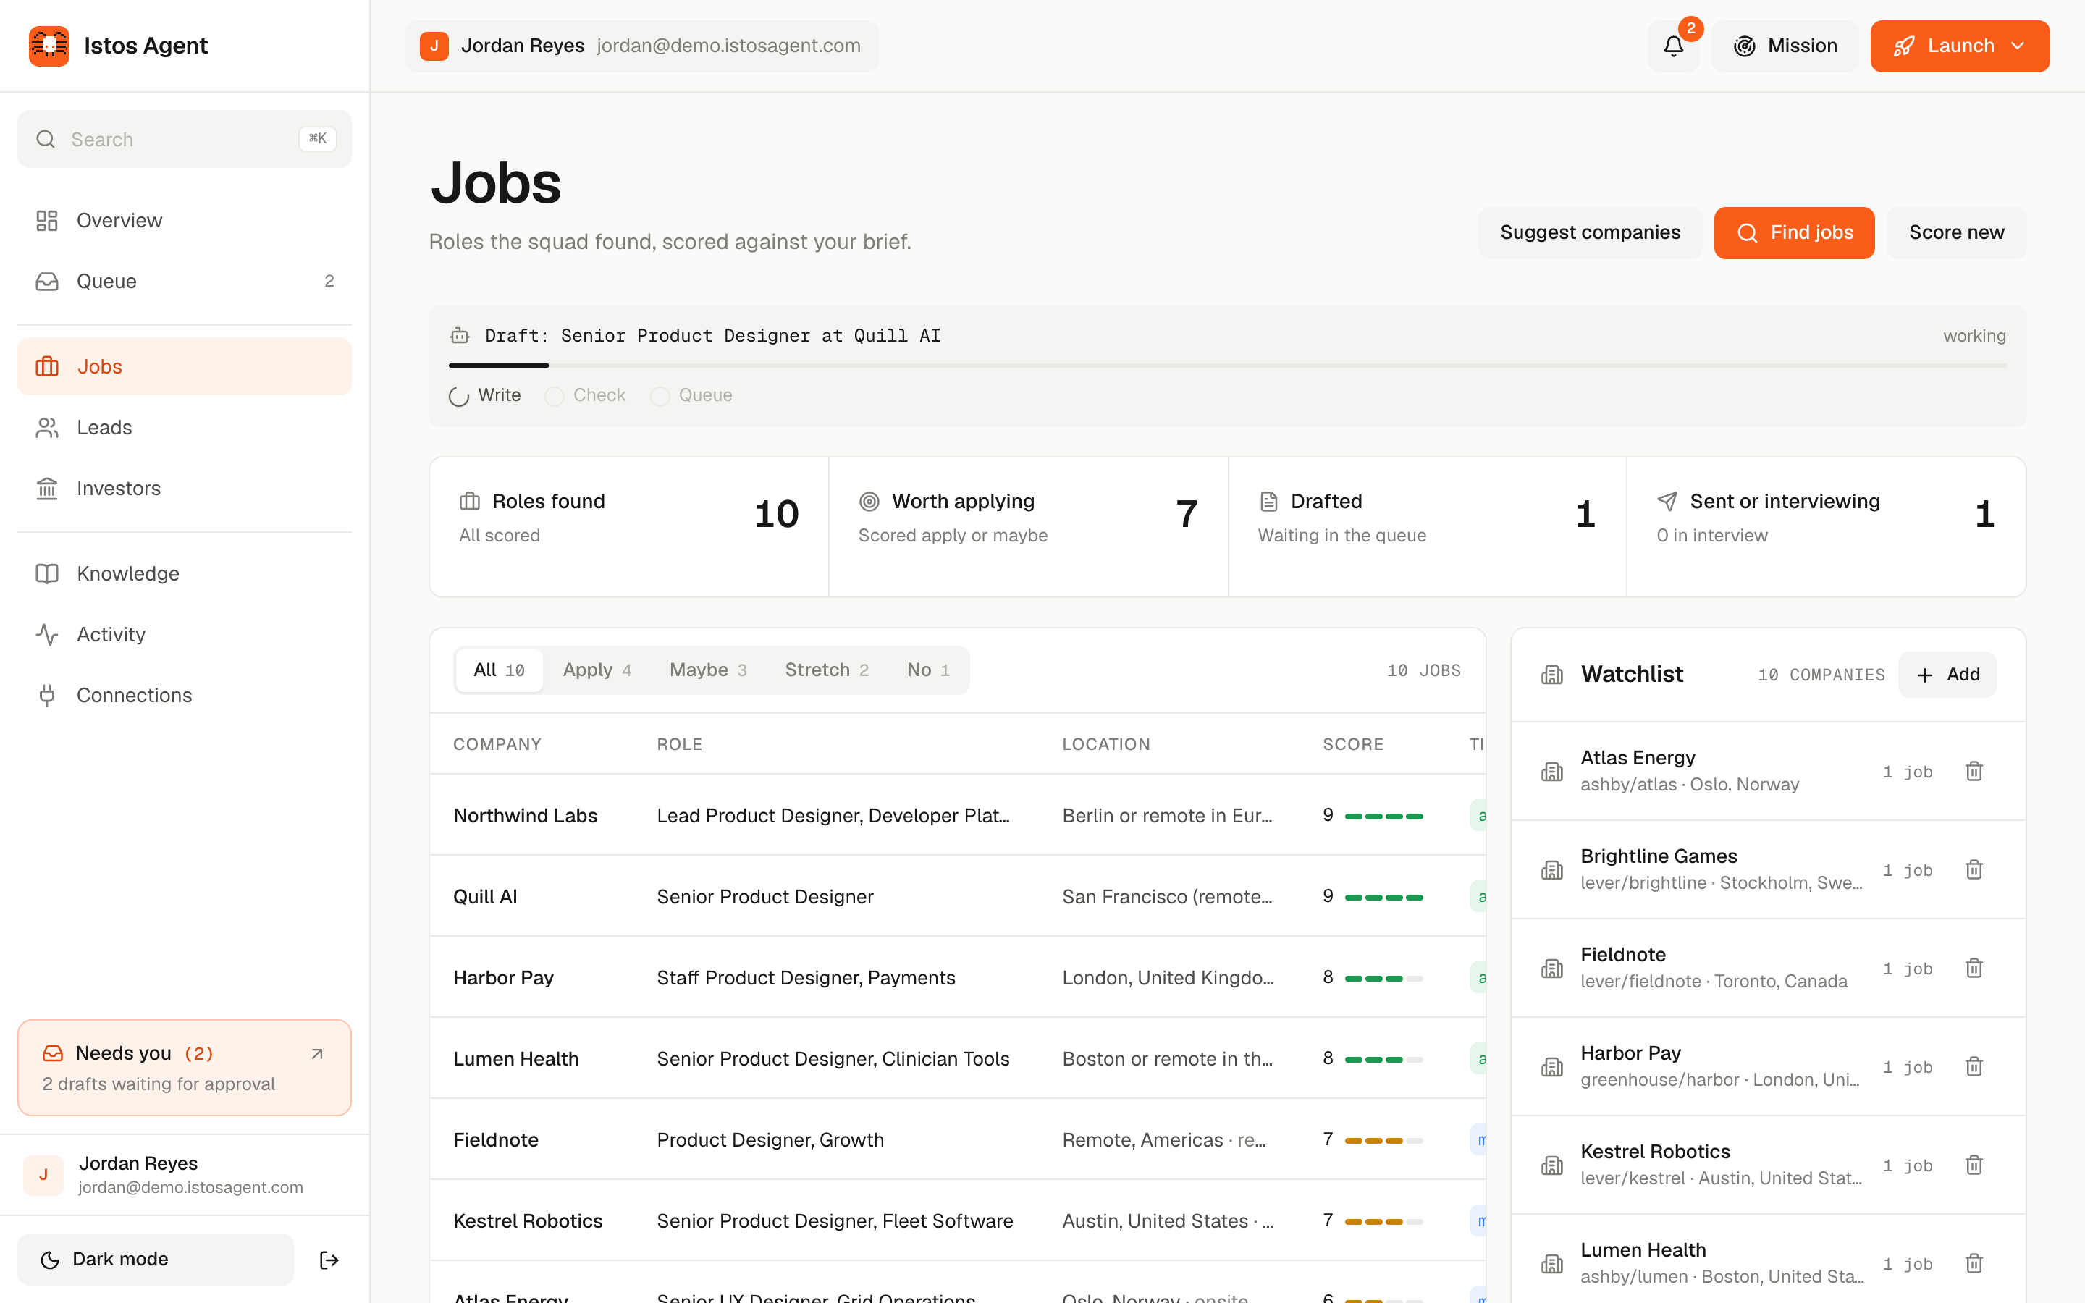Open the Mission button
Screen dimensions: 2085x1303
(1785, 46)
